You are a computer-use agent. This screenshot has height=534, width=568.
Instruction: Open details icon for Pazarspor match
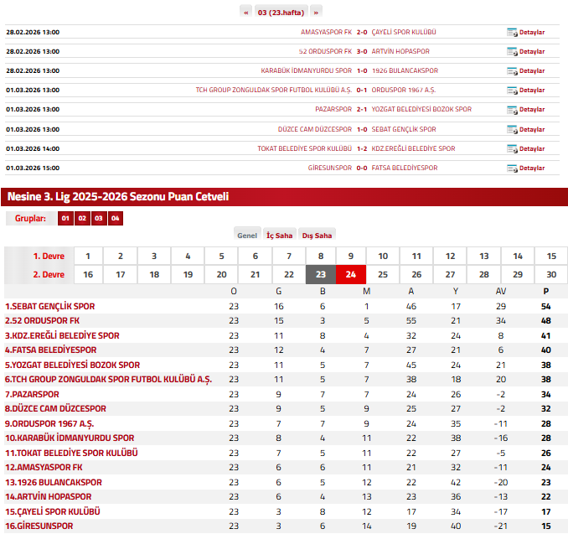coord(512,110)
